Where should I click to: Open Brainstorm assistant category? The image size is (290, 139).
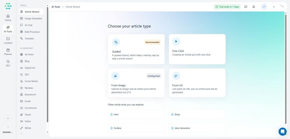(31, 94)
